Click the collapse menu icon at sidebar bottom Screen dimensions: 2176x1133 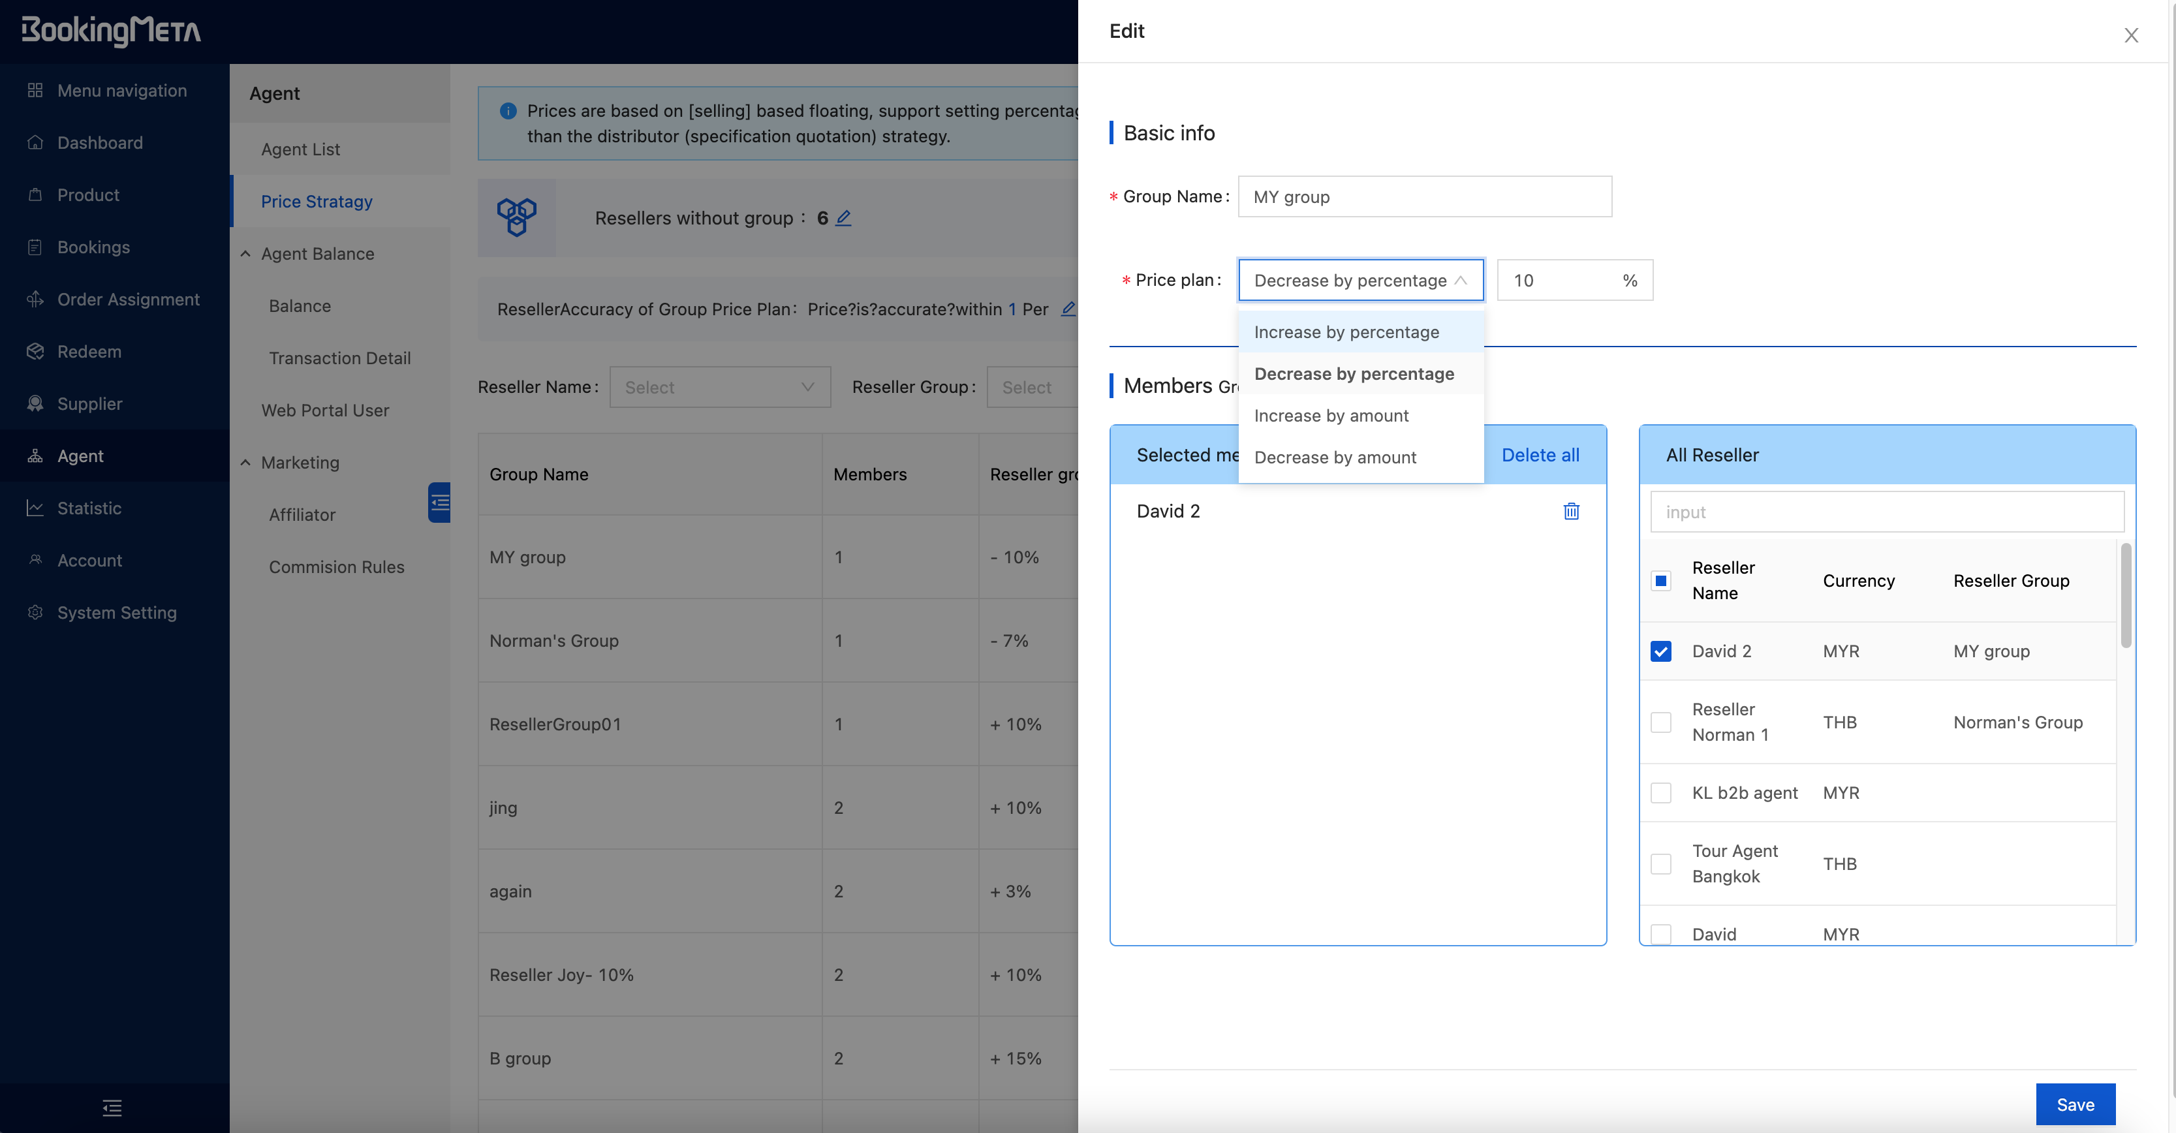(112, 1108)
